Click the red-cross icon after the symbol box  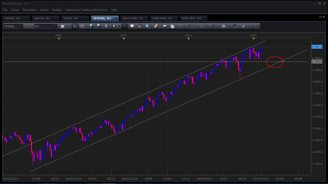[27, 26]
